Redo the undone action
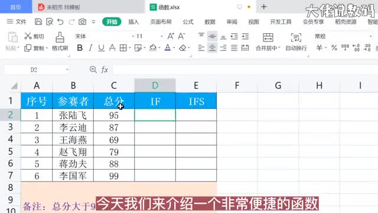 [x=71, y=22]
